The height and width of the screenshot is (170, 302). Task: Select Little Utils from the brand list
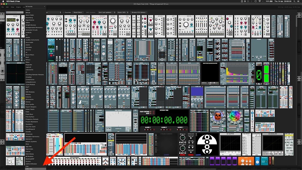[29, 169]
